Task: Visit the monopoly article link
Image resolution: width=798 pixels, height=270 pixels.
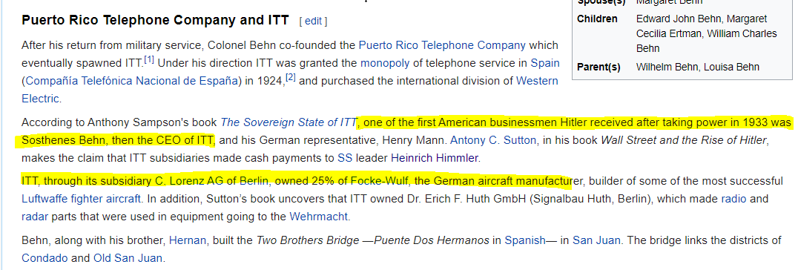Action: click(x=385, y=63)
